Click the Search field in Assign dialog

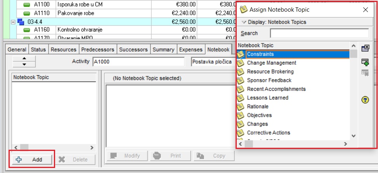pos(319,33)
